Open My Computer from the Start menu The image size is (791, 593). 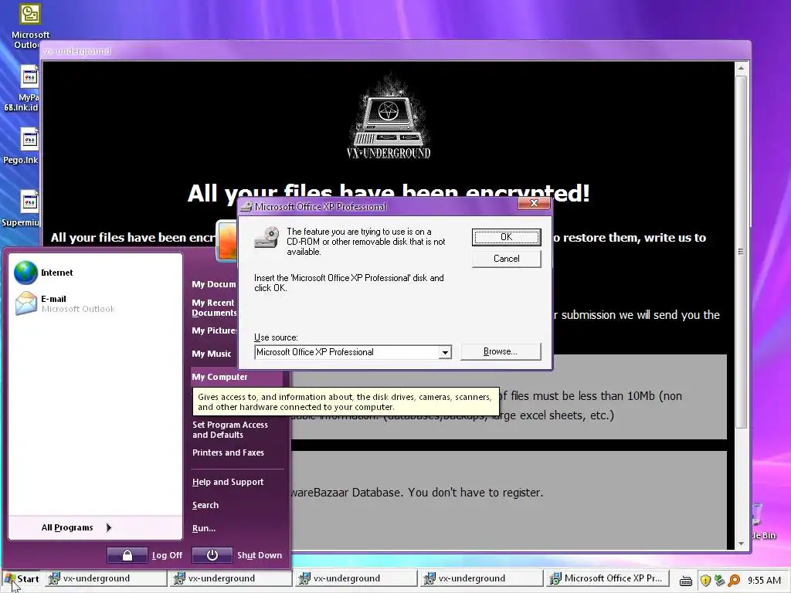click(237, 377)
